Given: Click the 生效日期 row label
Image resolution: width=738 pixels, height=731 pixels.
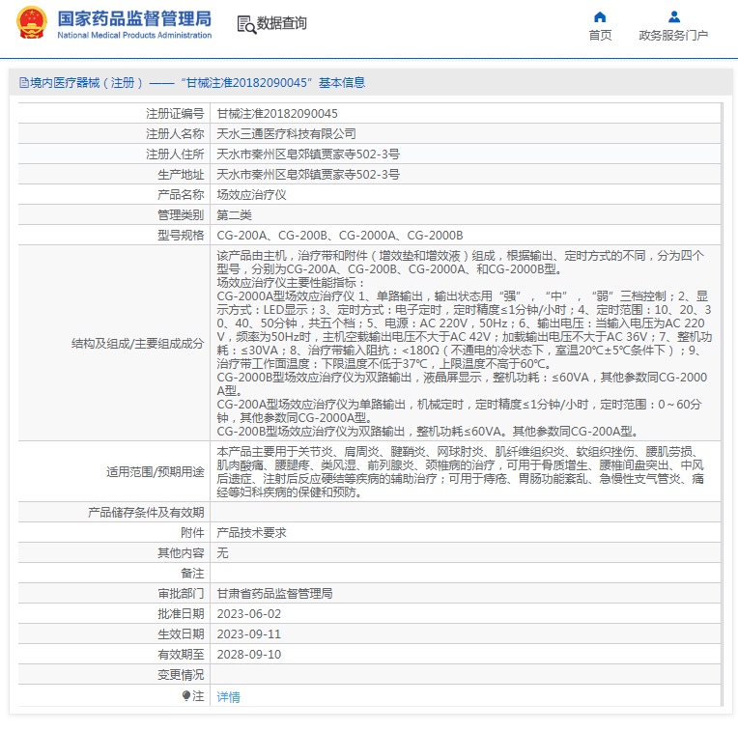Looking at the screenshot, I should tap(181, 633).
